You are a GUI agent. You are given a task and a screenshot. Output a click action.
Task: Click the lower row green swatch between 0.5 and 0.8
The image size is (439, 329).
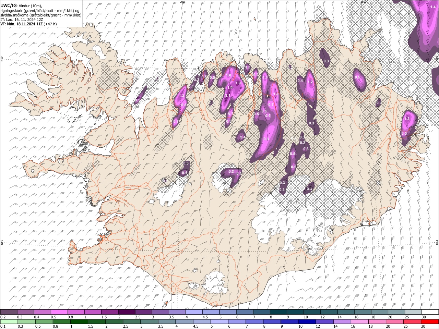coord(44,322)
